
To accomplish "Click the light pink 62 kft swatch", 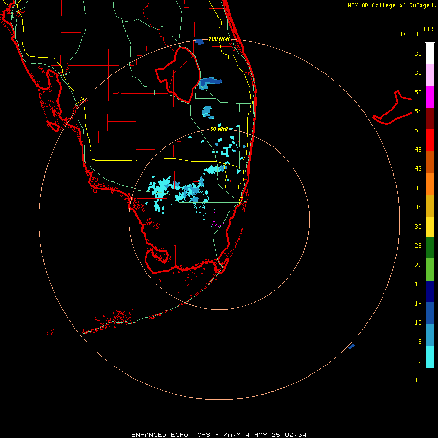I will coord(430,75).
